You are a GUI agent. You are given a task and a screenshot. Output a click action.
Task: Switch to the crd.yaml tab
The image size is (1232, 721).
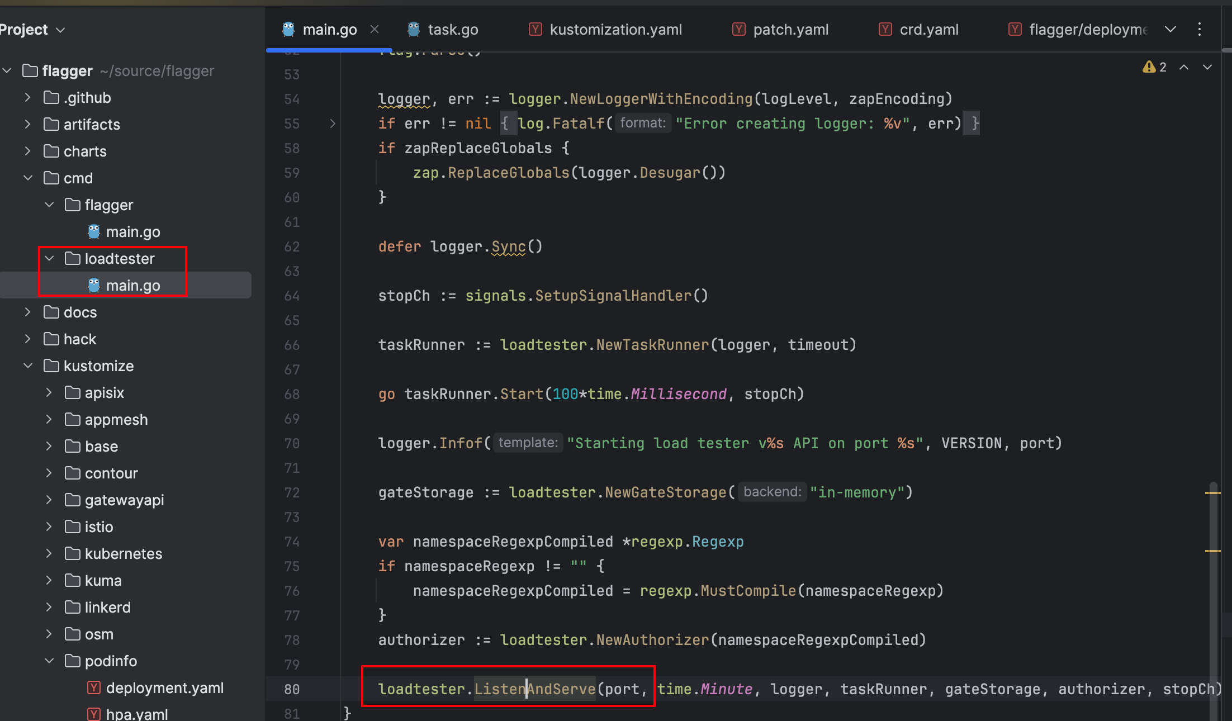click(928, 29)
